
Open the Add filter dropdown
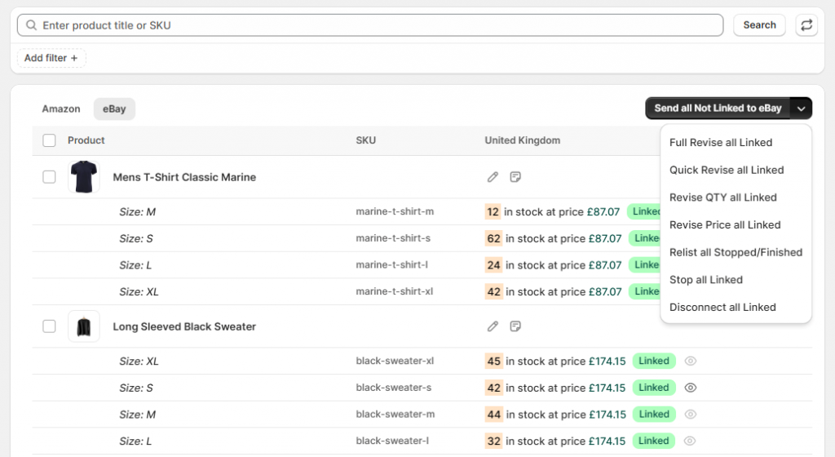click(51, 58)
